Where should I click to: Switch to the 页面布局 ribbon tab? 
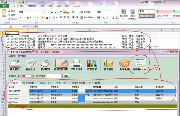[x=32, y=6]
